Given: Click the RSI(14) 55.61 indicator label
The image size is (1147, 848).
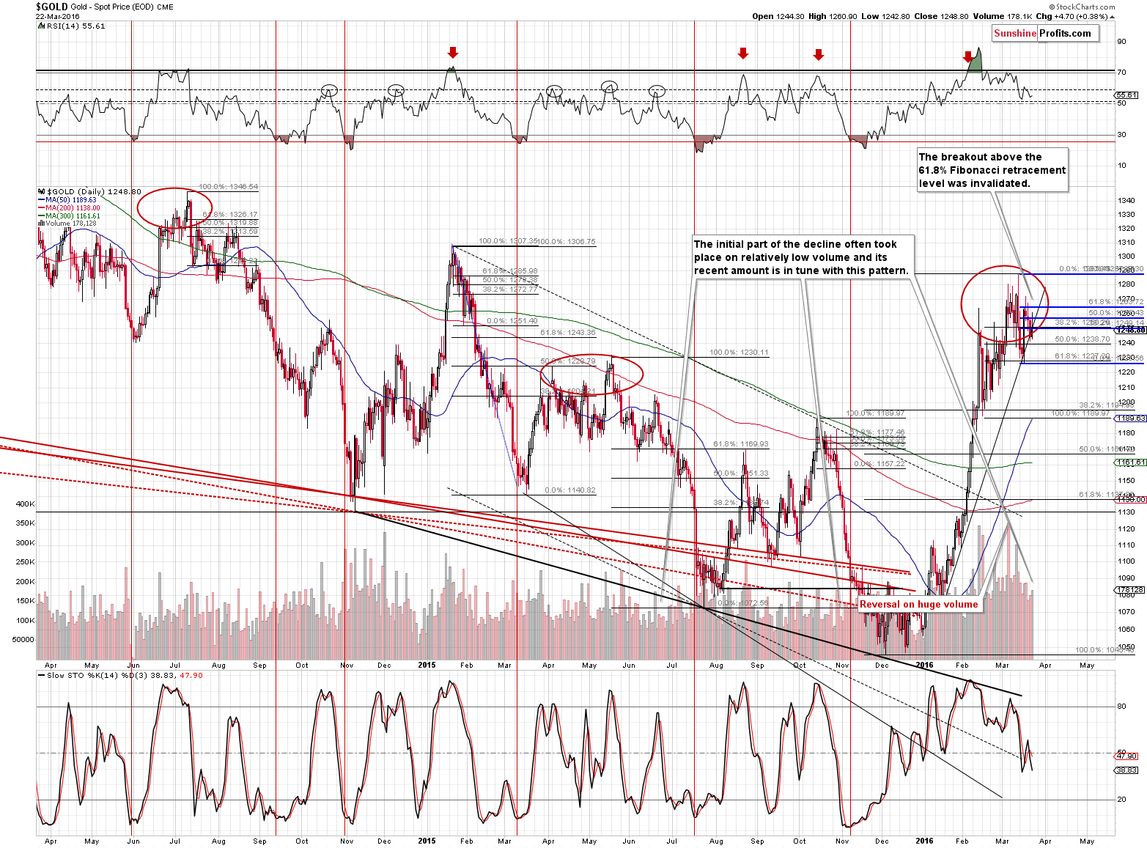Looking at the screenshot, I should [76, 26].
